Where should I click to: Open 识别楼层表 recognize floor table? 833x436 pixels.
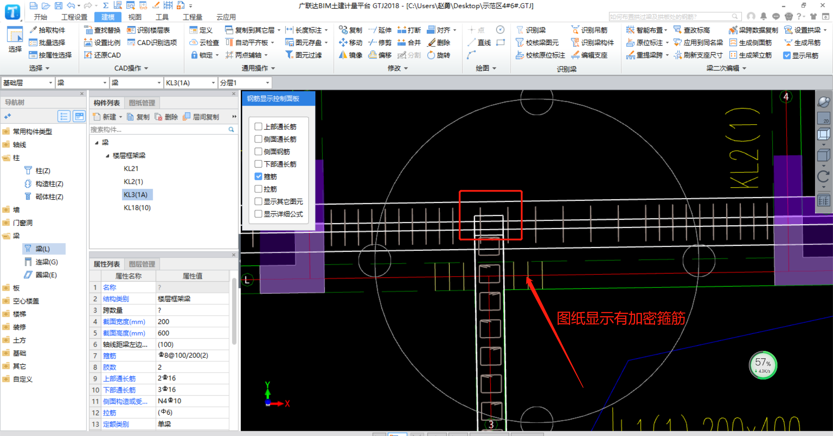pyautogui.click(x=148, y=30)
